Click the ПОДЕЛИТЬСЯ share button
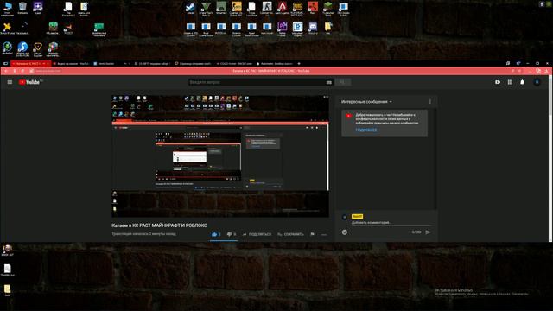Viewport: 553px width, 311px height. click(x=257, y=234)
